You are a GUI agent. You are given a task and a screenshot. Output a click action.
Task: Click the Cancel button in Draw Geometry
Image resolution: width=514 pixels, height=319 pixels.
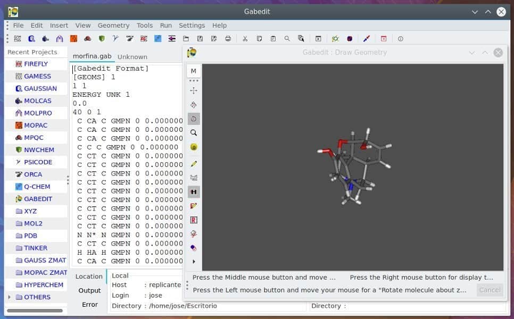click(490, 290)
